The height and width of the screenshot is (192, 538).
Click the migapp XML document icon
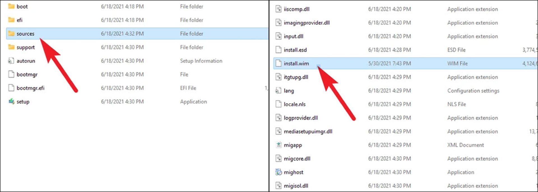click(278, 145)
